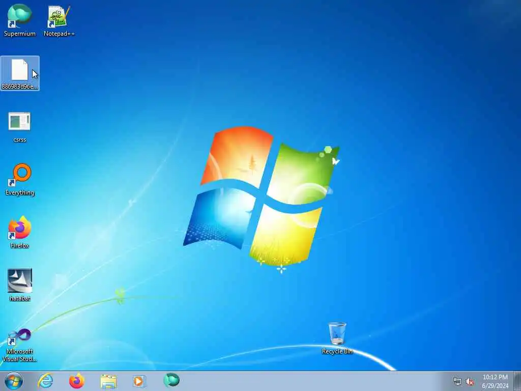The width and height of the screenshot is (521, 391).
Task: Launch Supermium from the taskbar
Action: point(171,380)
